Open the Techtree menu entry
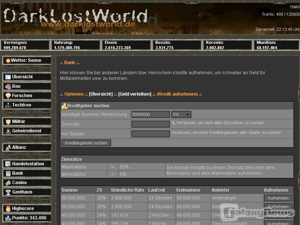 (x=27, y=105)
